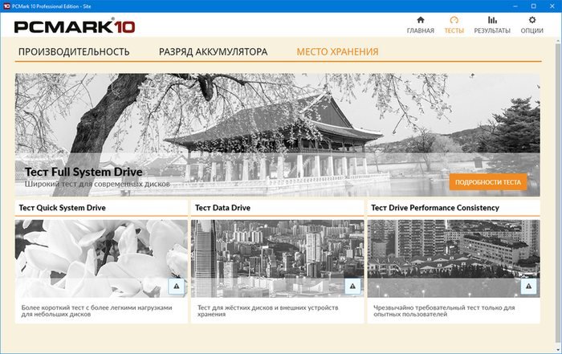Image resolution: width=562 pixels, height=354 pixels.
Task: Switch to Разряд аккумулятора tab
Action: coord(214,52)
